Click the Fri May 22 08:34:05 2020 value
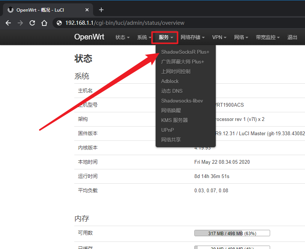305x249 pixels. point(222,162)
